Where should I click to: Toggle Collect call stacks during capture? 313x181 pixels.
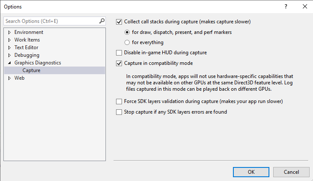(119, 21)
